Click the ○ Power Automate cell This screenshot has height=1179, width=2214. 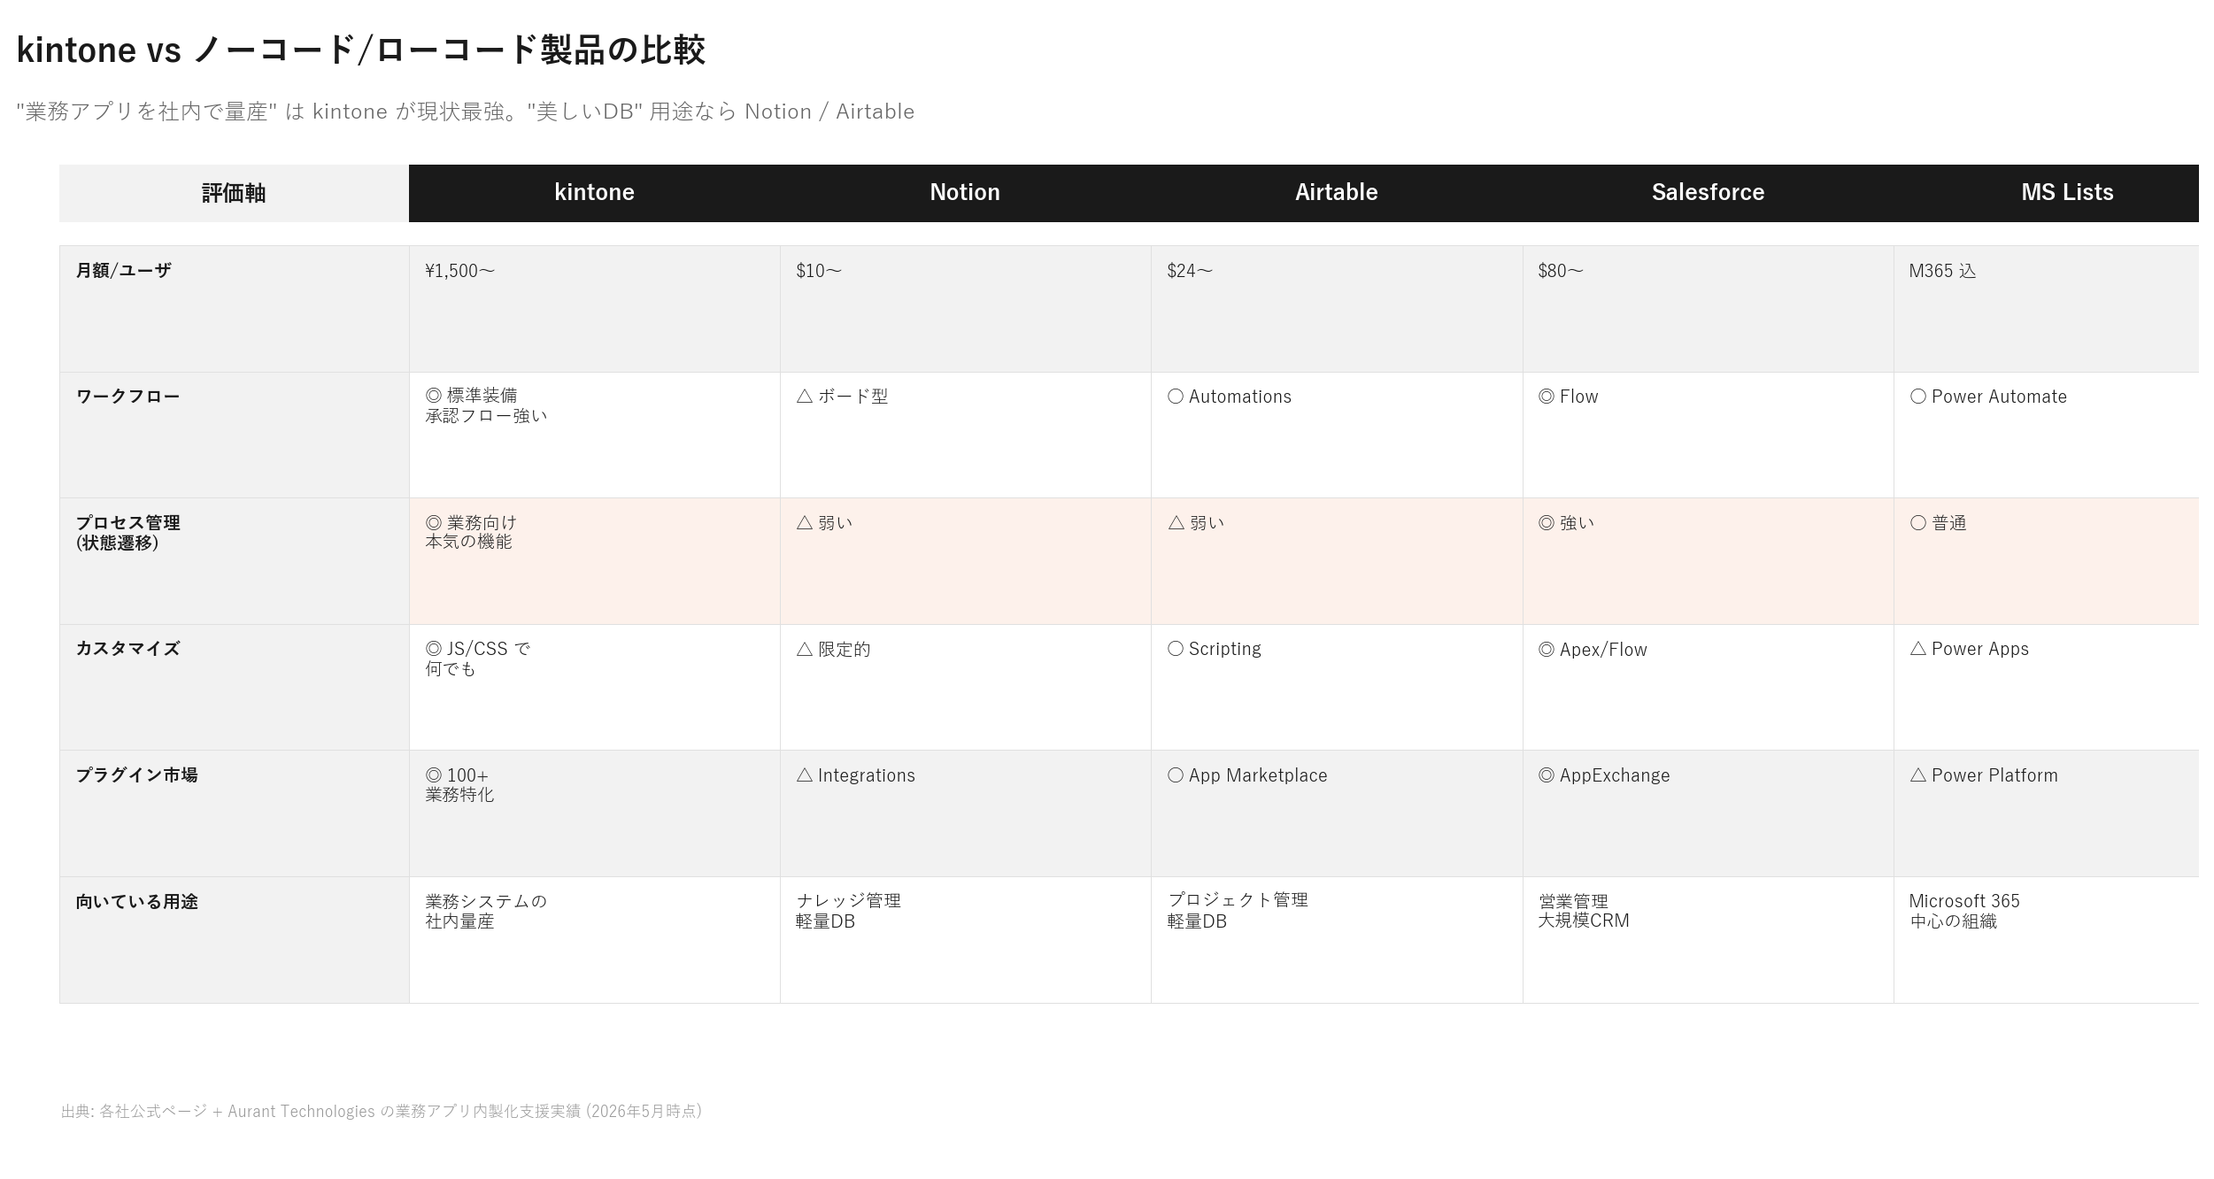2046,435
